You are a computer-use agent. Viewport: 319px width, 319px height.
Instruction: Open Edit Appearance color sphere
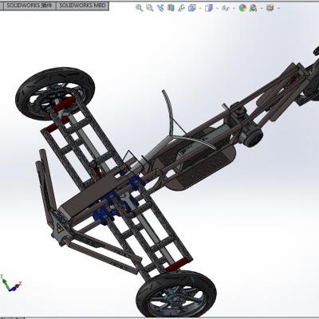242,8
